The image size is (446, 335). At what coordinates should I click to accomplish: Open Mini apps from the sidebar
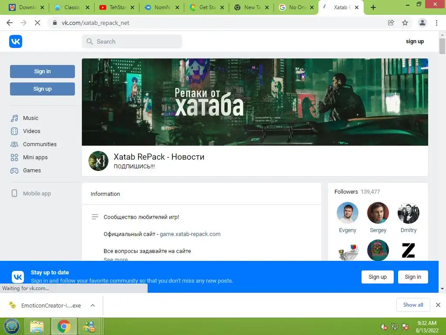pos(29,157)
